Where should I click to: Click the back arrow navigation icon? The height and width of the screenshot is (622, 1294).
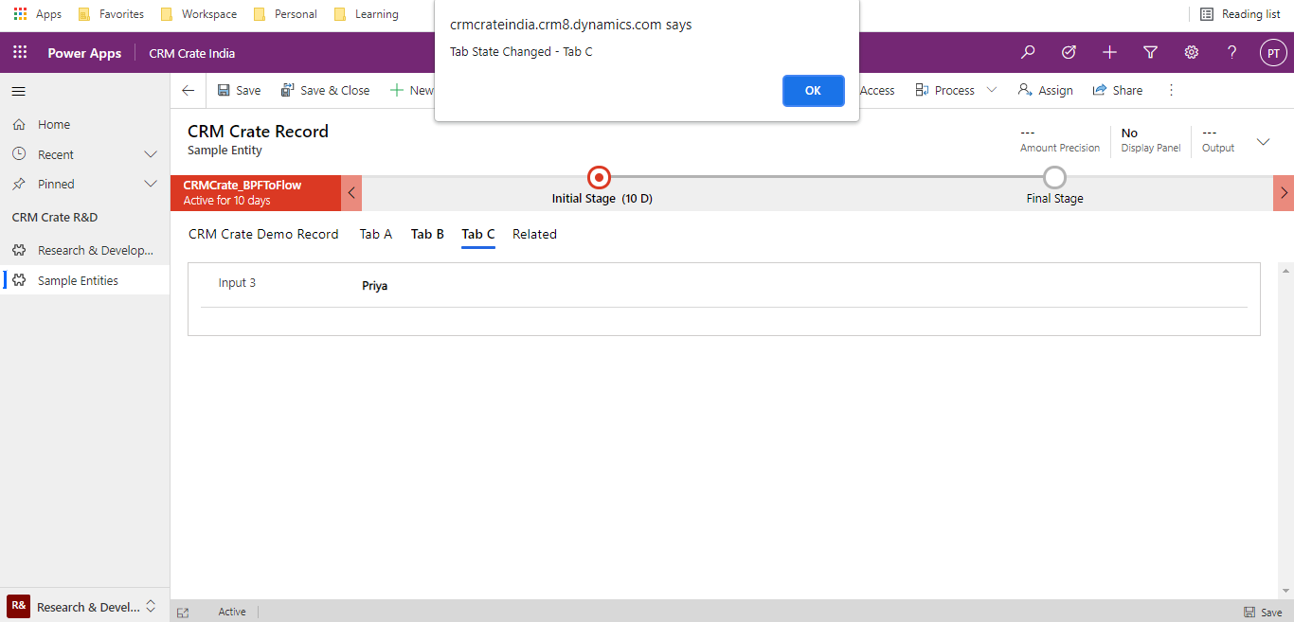[x=187, y=90]
